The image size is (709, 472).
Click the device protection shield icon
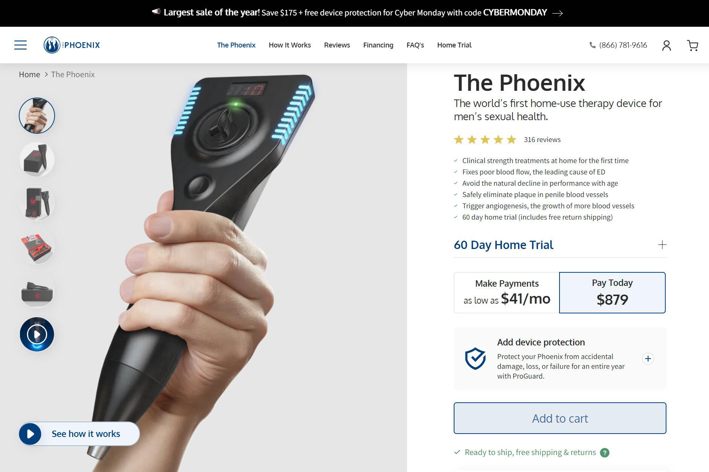click(475, 358)
